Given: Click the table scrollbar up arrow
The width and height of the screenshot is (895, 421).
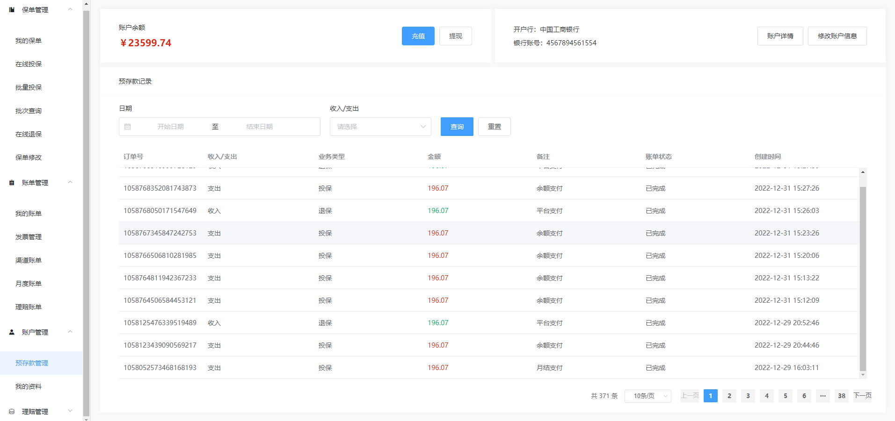Looking at the screenshot, I should pos(863,172).
